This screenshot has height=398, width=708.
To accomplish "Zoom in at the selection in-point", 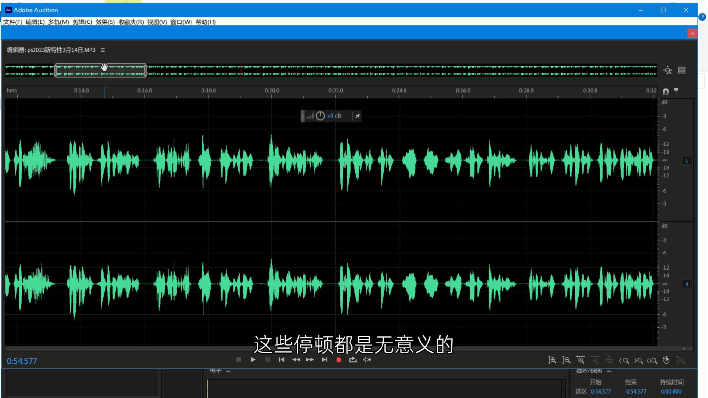I will 624,360.
